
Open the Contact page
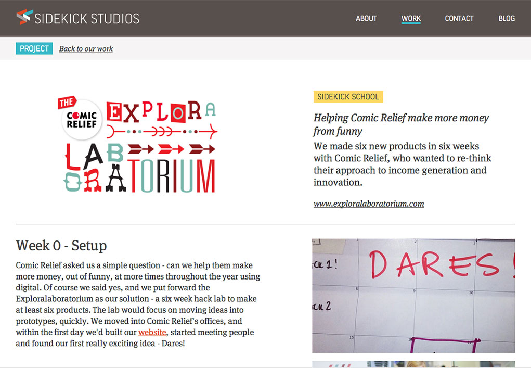[459, 18]
